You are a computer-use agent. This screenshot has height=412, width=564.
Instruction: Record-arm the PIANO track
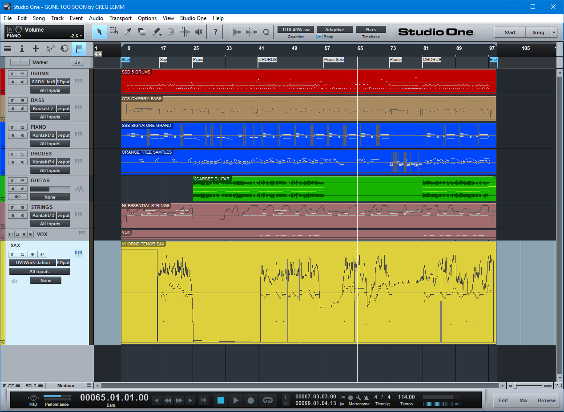point(14,135)
